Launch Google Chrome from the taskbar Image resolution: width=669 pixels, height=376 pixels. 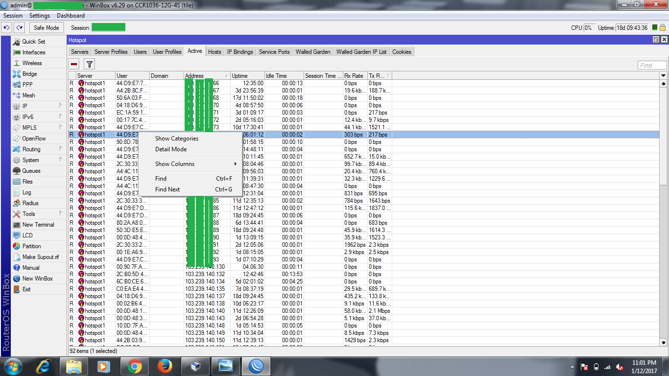click(x=134, y=366)
